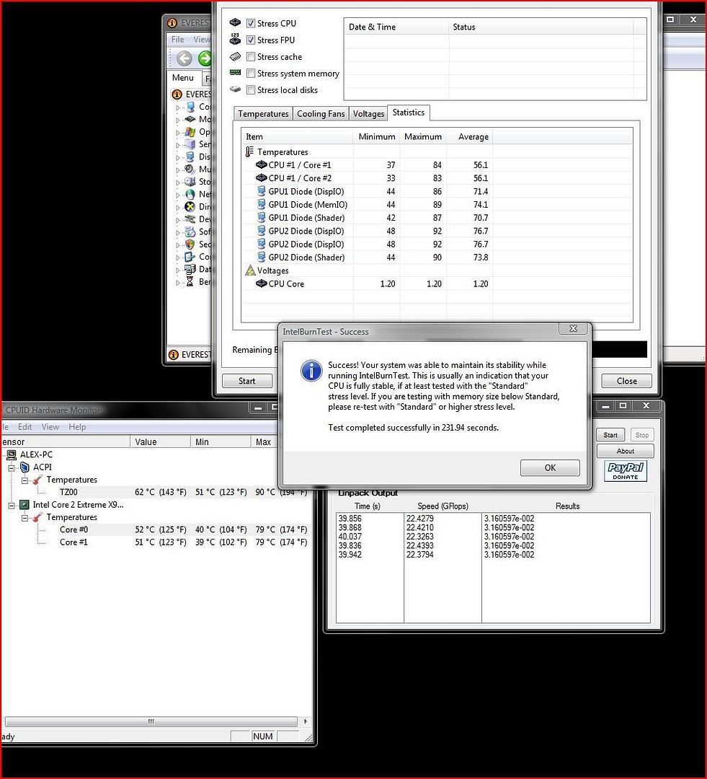This screenshot has height=779, width=707.
Task: Uncheck the Stress FPU checkbox
Action: (251, 40)
